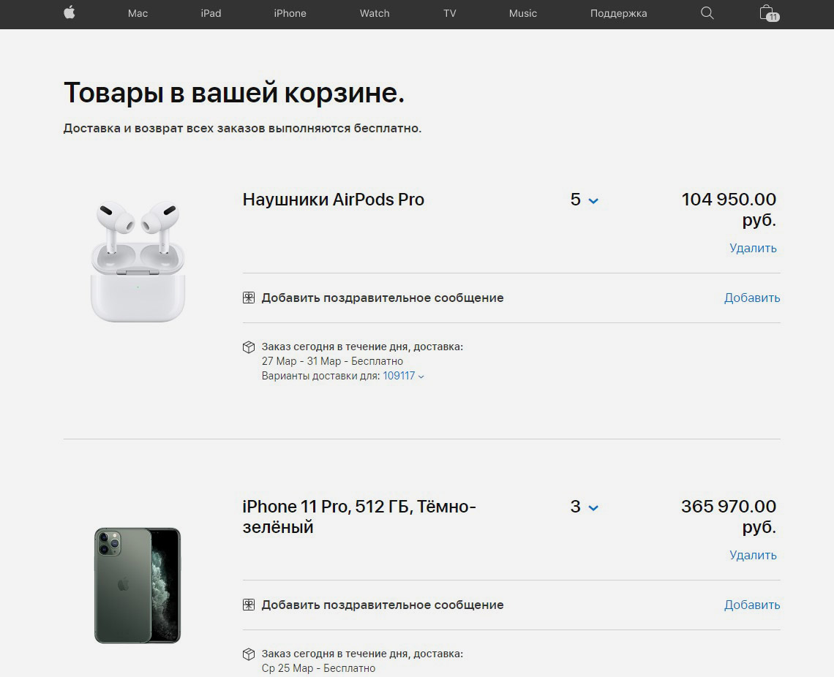Expand delivery options for postcode 109117
The height and width of the screenshot is (677, 834).
[404, 376]
